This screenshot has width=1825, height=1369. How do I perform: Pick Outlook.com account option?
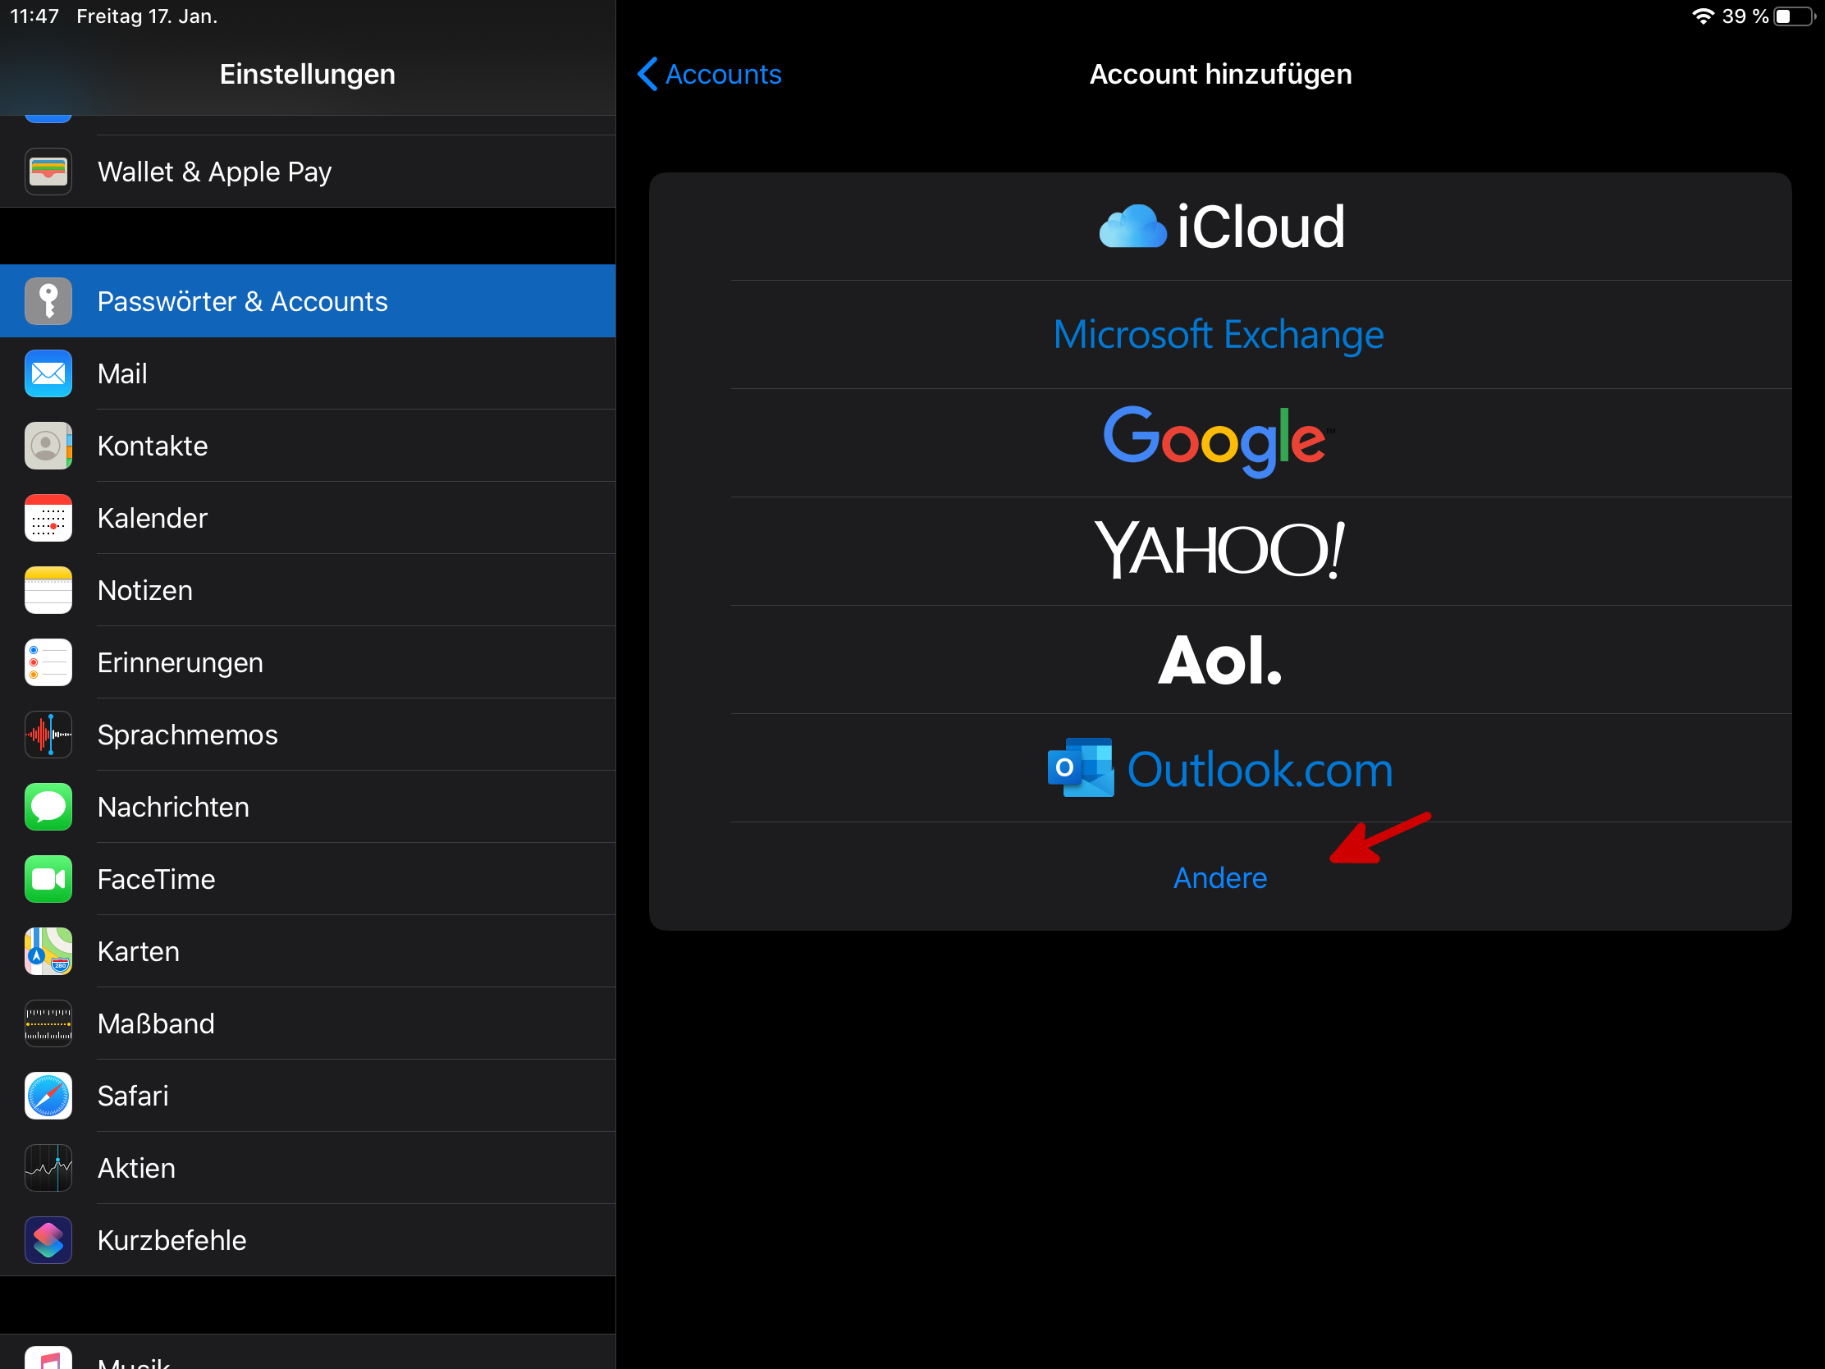click(x=1219, y=769)
